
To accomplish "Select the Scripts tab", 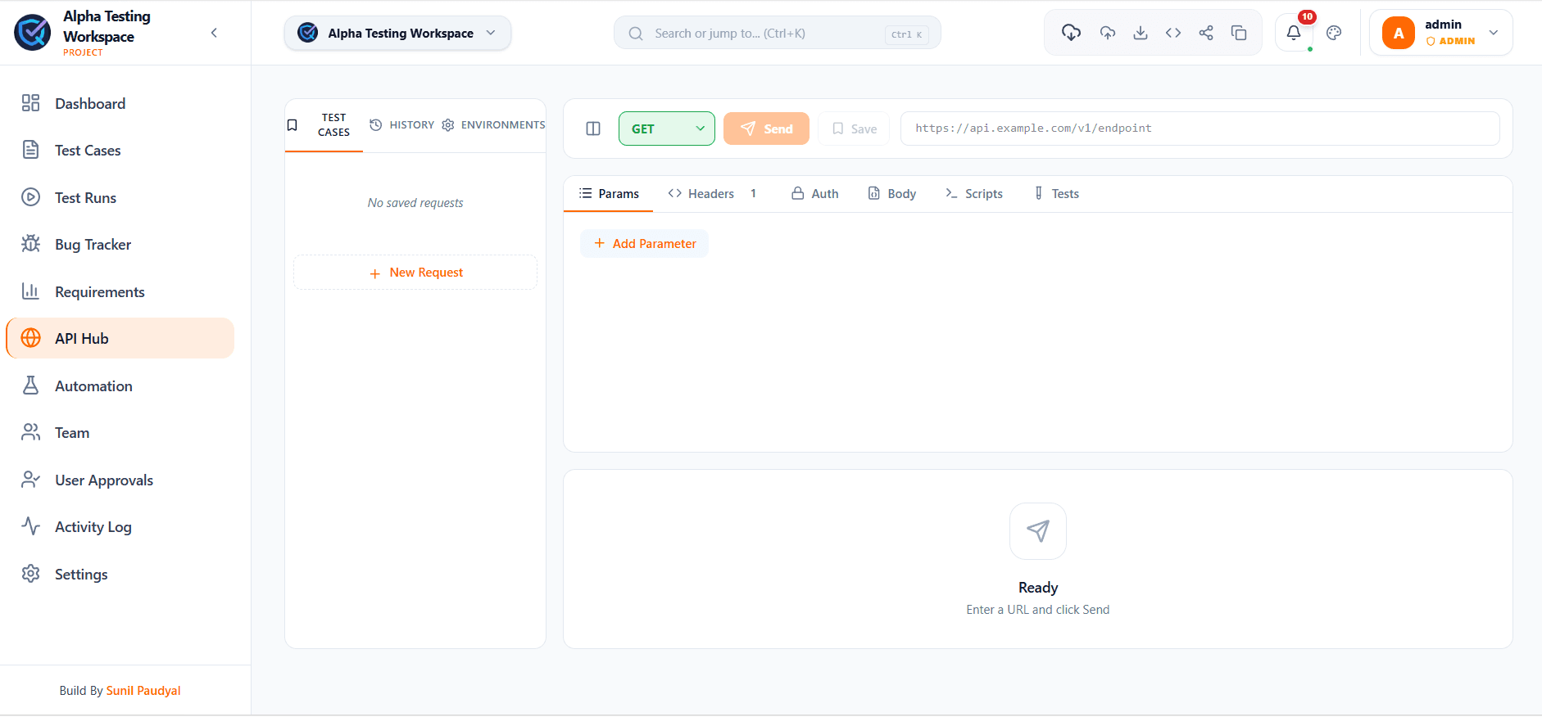I will (x=973, y=194).
